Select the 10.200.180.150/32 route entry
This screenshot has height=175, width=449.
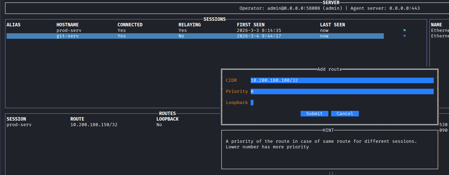[x=94, y=125]
